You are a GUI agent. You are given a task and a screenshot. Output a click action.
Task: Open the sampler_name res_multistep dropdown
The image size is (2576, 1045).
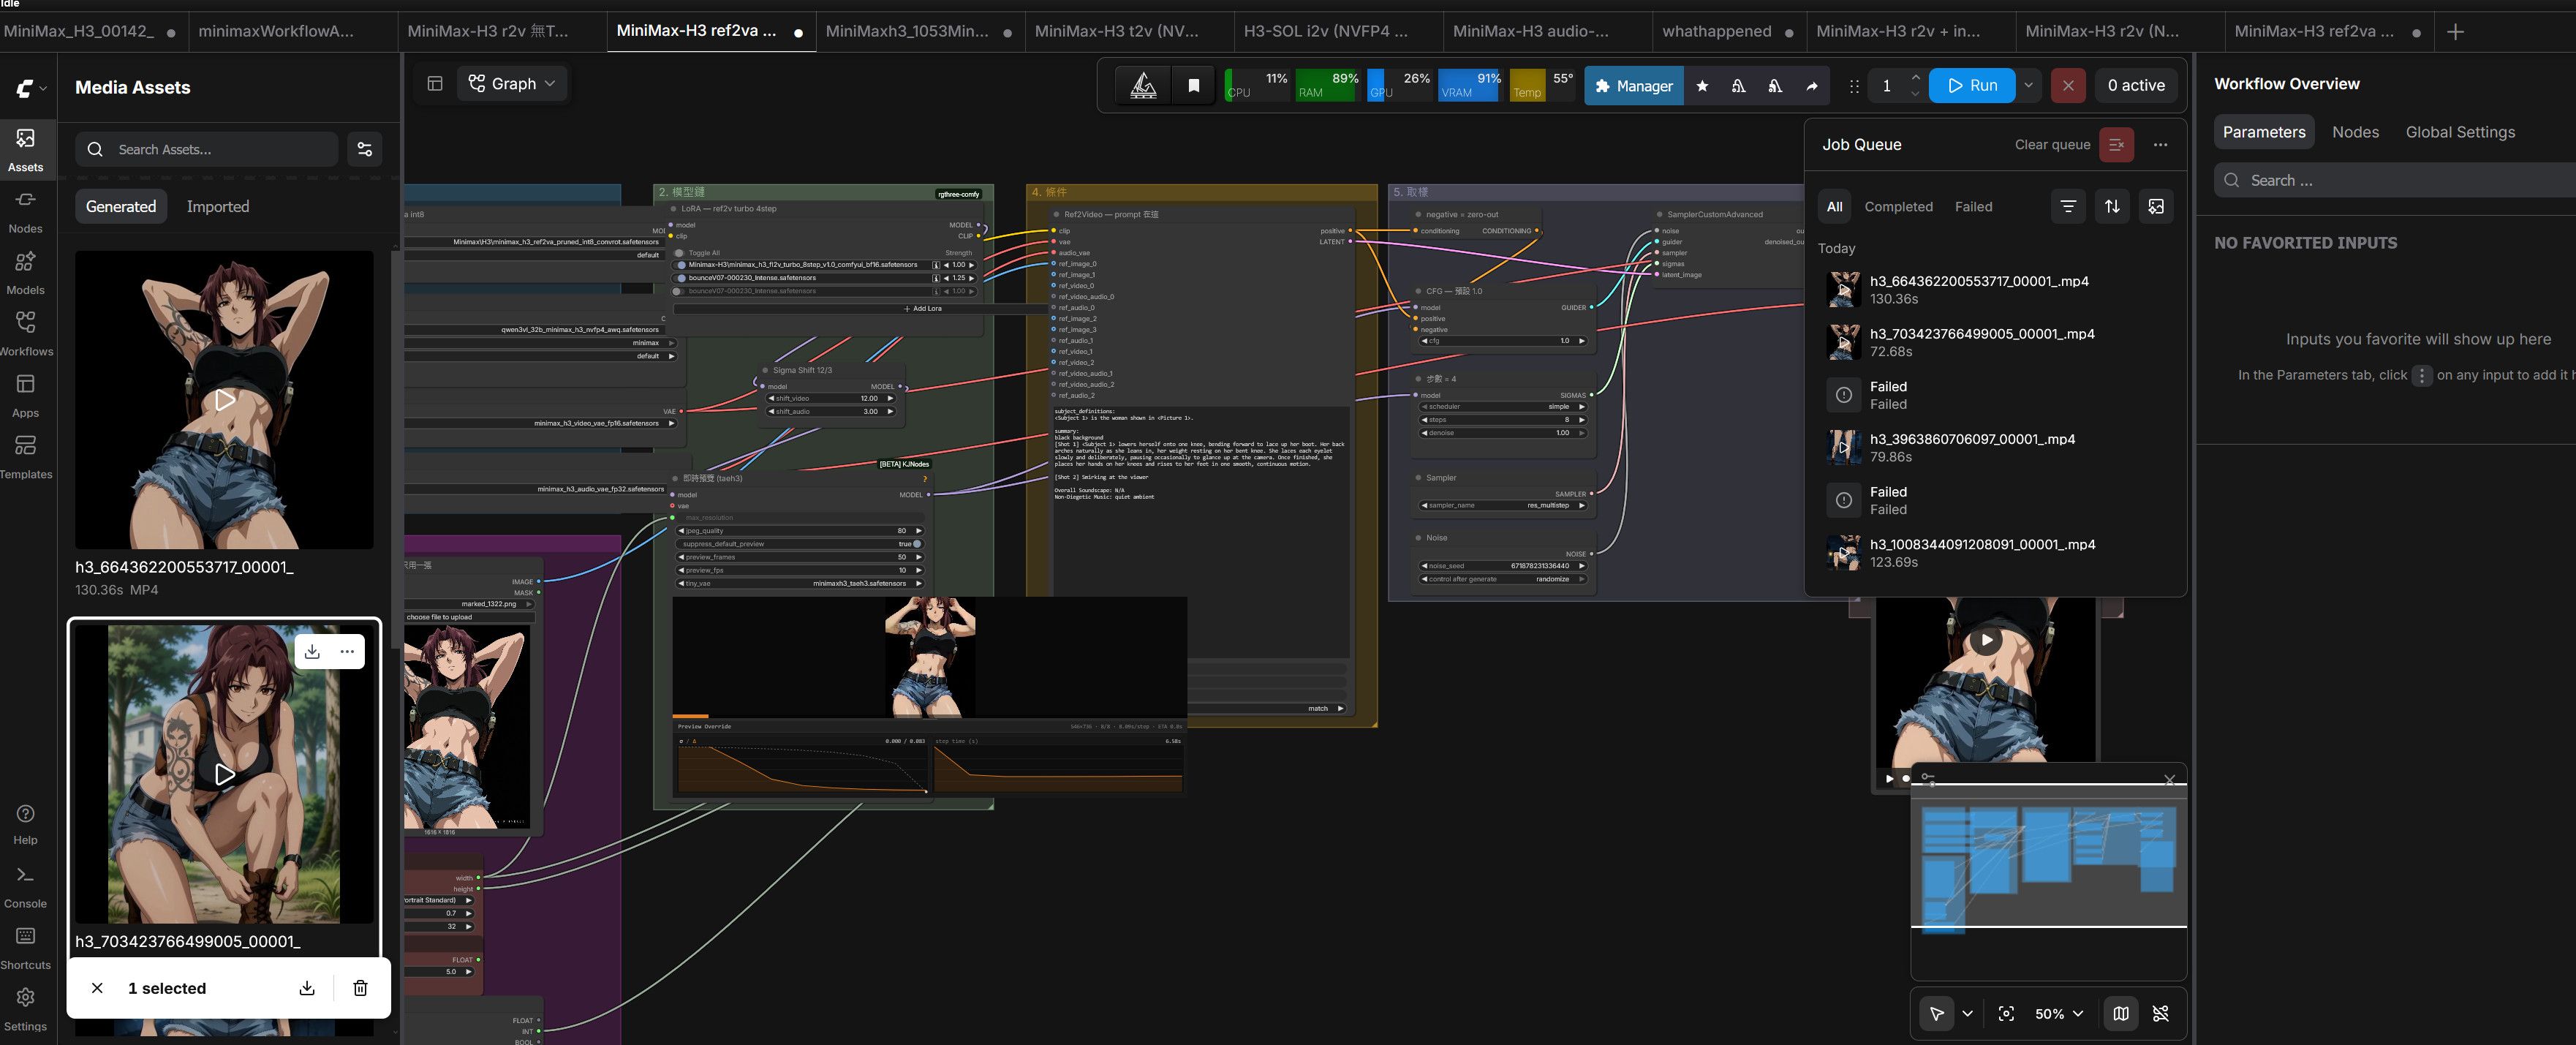[x=1503, y=505]
